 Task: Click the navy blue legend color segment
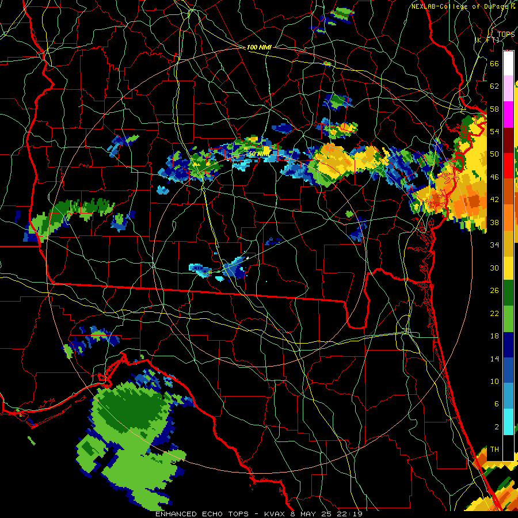508,345
